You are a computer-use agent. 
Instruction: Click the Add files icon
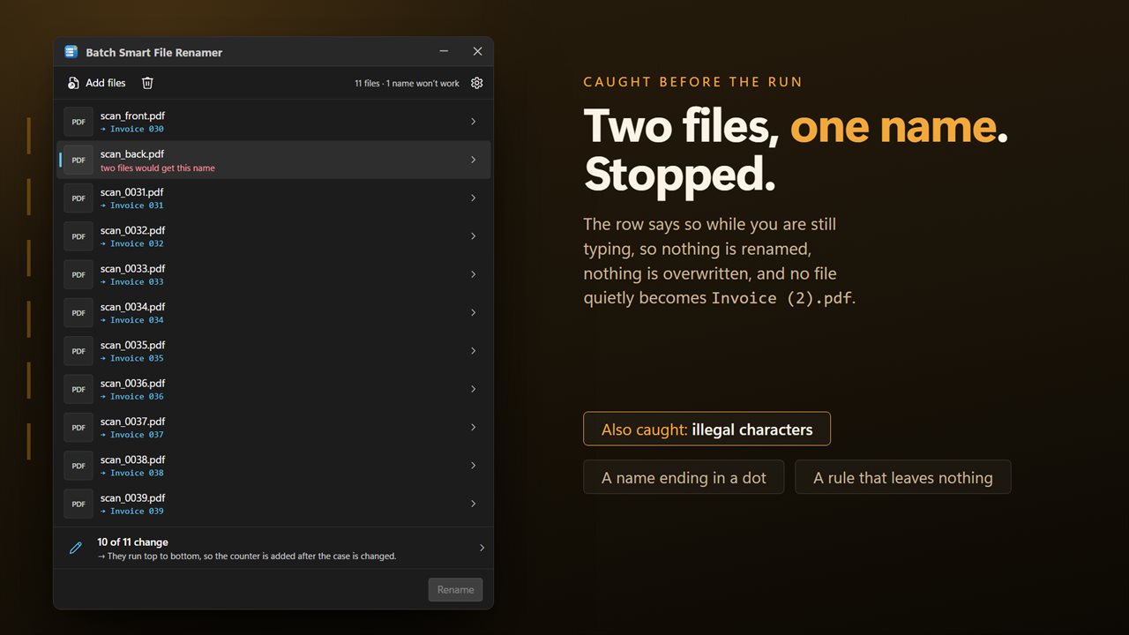[x=74, y=83]
